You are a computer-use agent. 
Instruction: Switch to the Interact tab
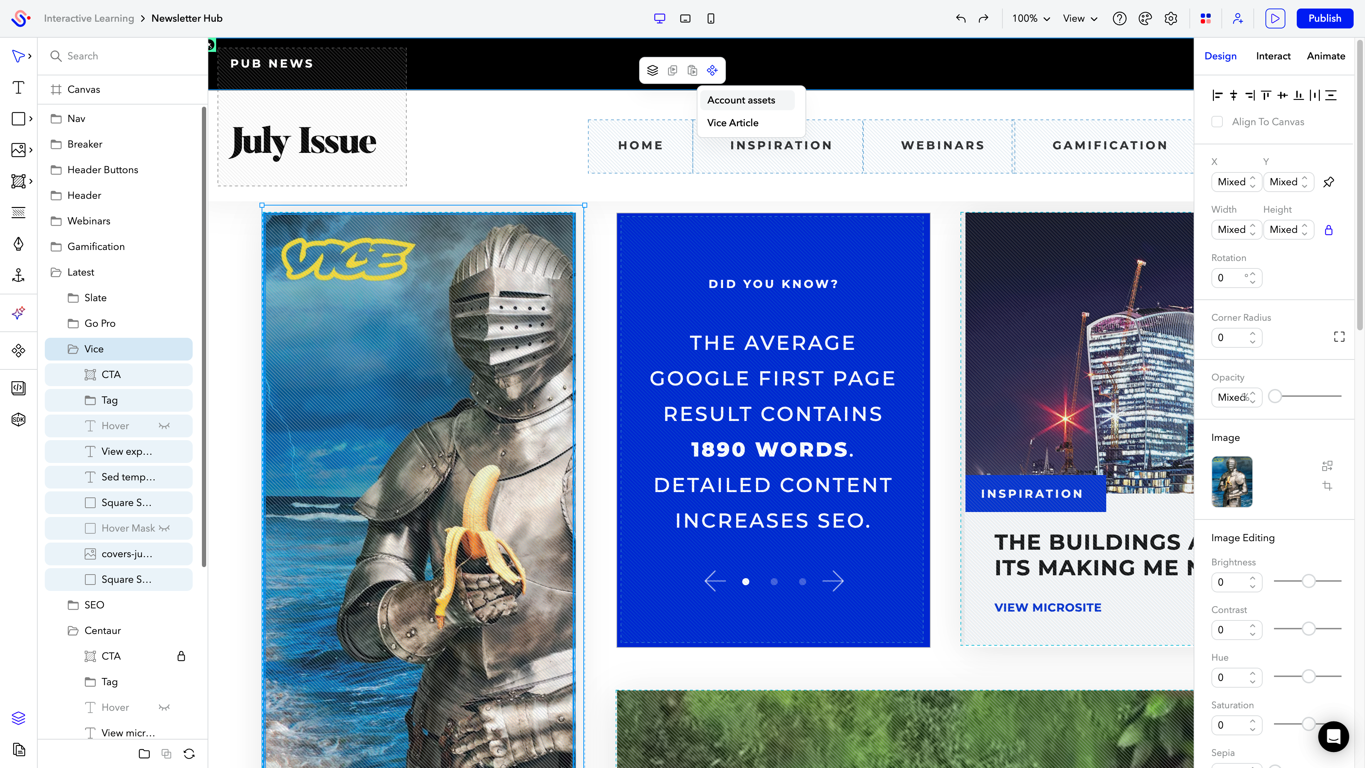point(1273,56)
